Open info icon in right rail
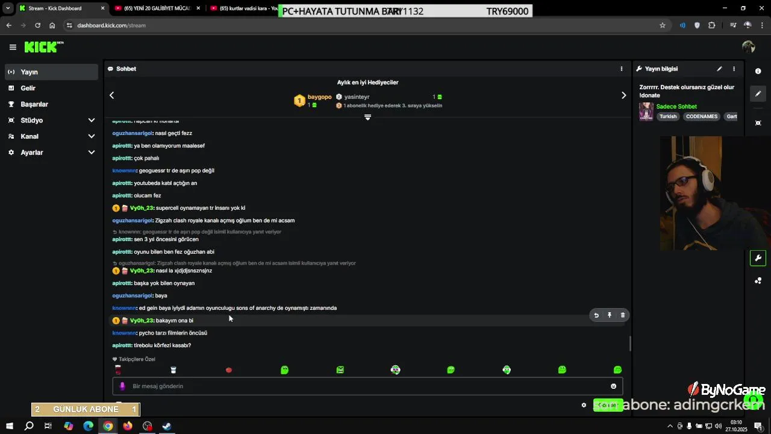 click(x=758, y=71)
